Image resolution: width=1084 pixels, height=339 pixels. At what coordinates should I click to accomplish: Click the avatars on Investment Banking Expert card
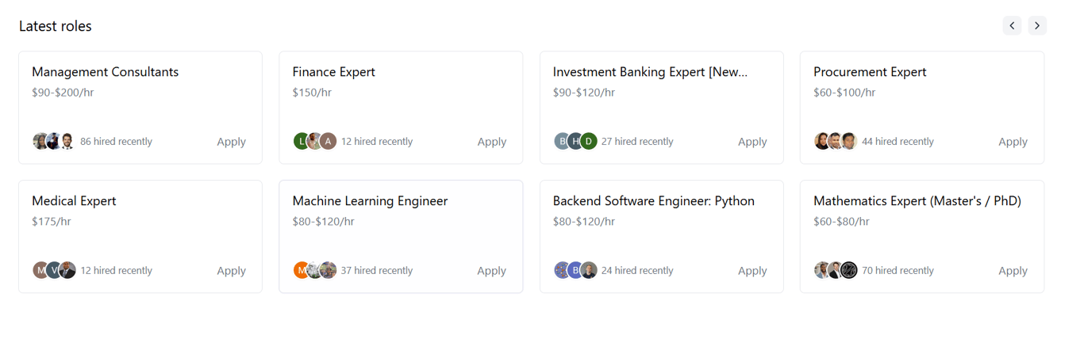coord(575,141)
